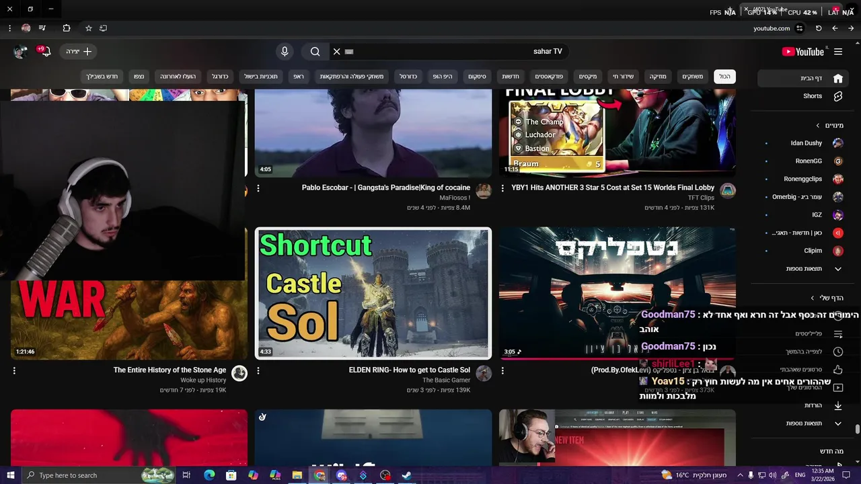Open the ELDEN RING Castle Sol thumbnail
The width and height of the screenshot is (861, 484).
pos(373,293)
